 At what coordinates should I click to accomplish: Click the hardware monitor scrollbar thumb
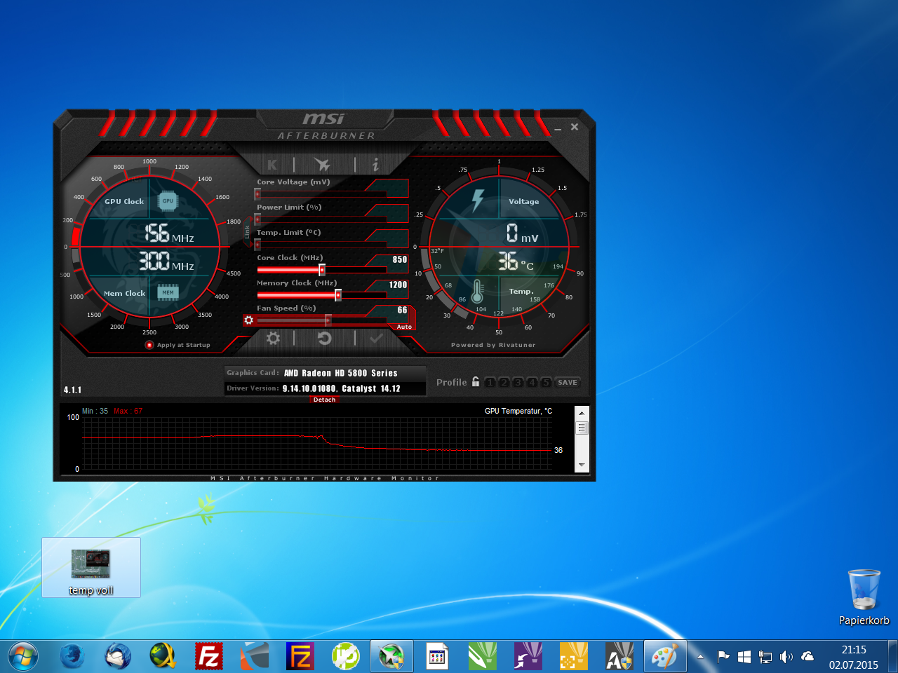tap(582, 428)
